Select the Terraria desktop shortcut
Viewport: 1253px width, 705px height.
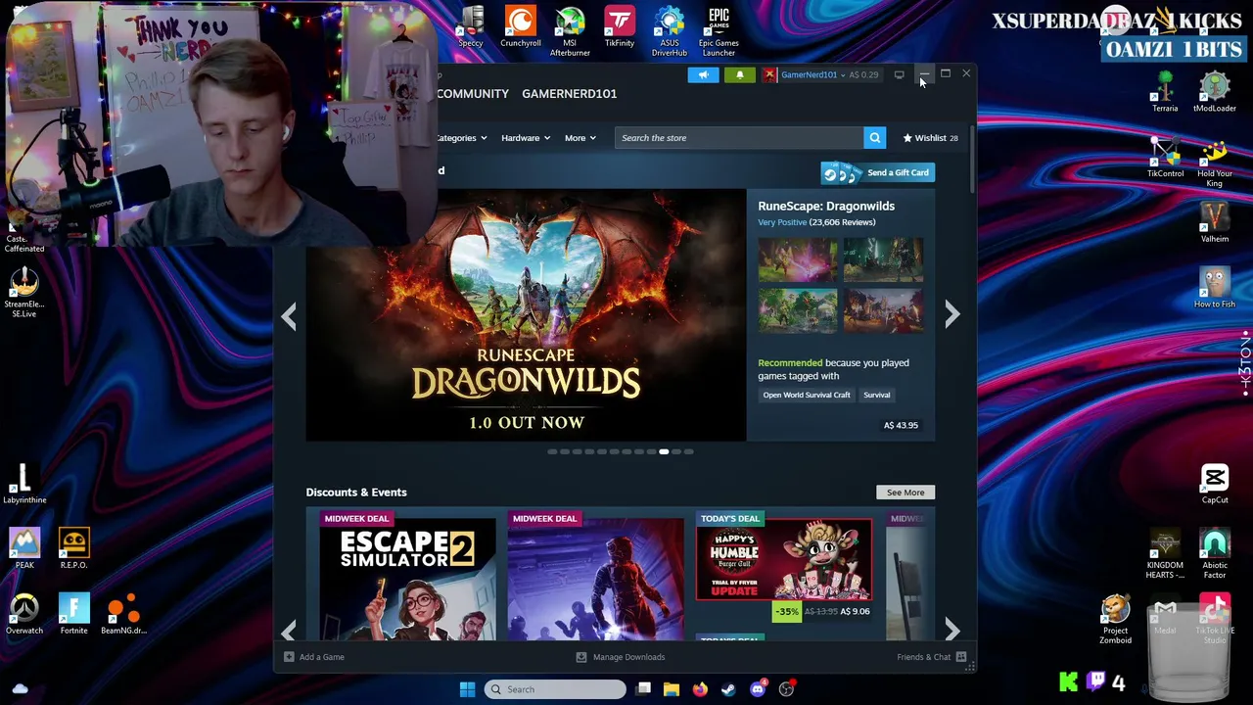1165,92
